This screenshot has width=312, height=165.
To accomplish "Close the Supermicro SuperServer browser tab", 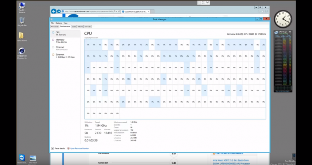I will pos(148,12).
